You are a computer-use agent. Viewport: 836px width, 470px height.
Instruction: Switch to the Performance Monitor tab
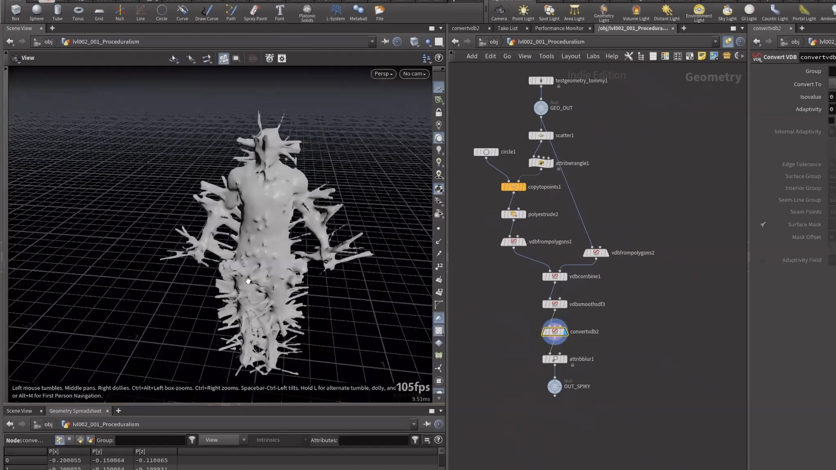pos(559,28)
